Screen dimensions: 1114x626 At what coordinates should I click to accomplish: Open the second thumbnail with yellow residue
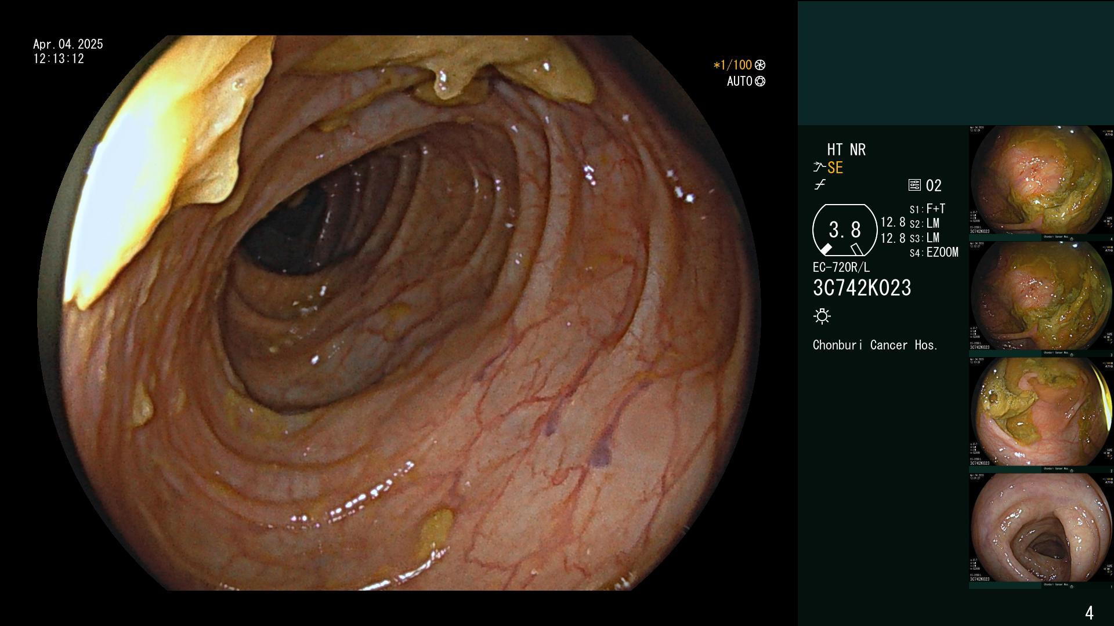pos(1041,297)
